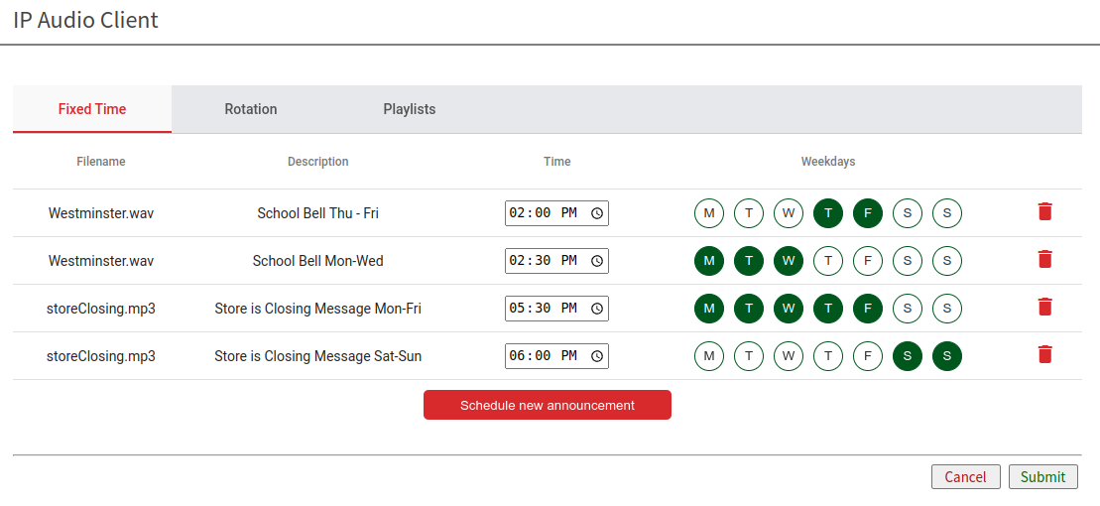Submit the announcement schedule

coord(1042,477)
